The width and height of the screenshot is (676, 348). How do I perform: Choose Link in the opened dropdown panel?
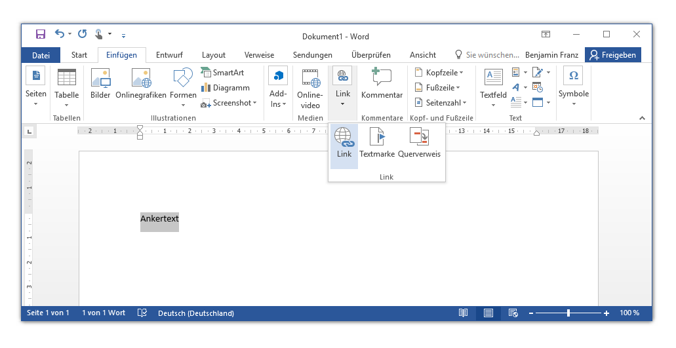(344, 146)
